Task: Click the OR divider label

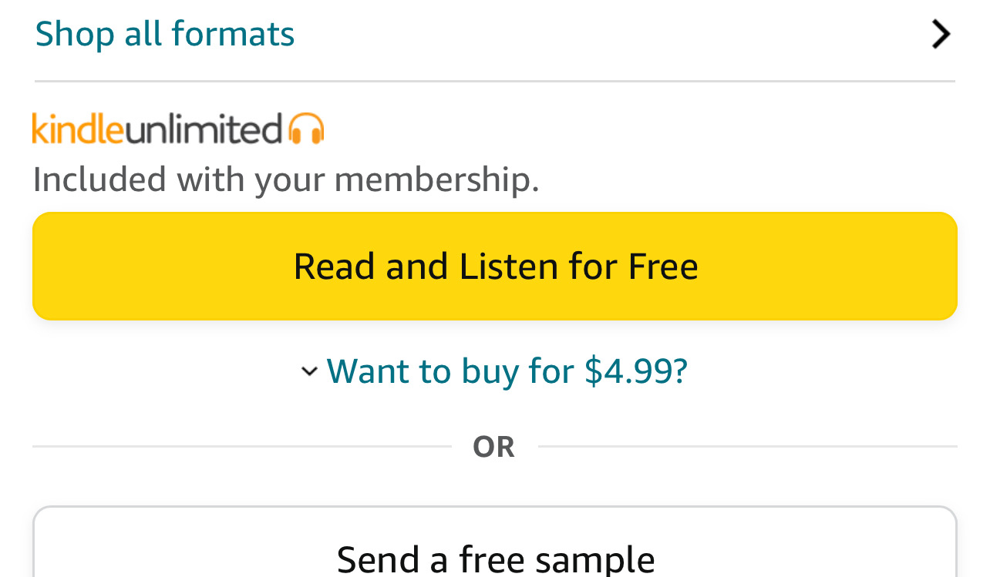Action: 493,447
